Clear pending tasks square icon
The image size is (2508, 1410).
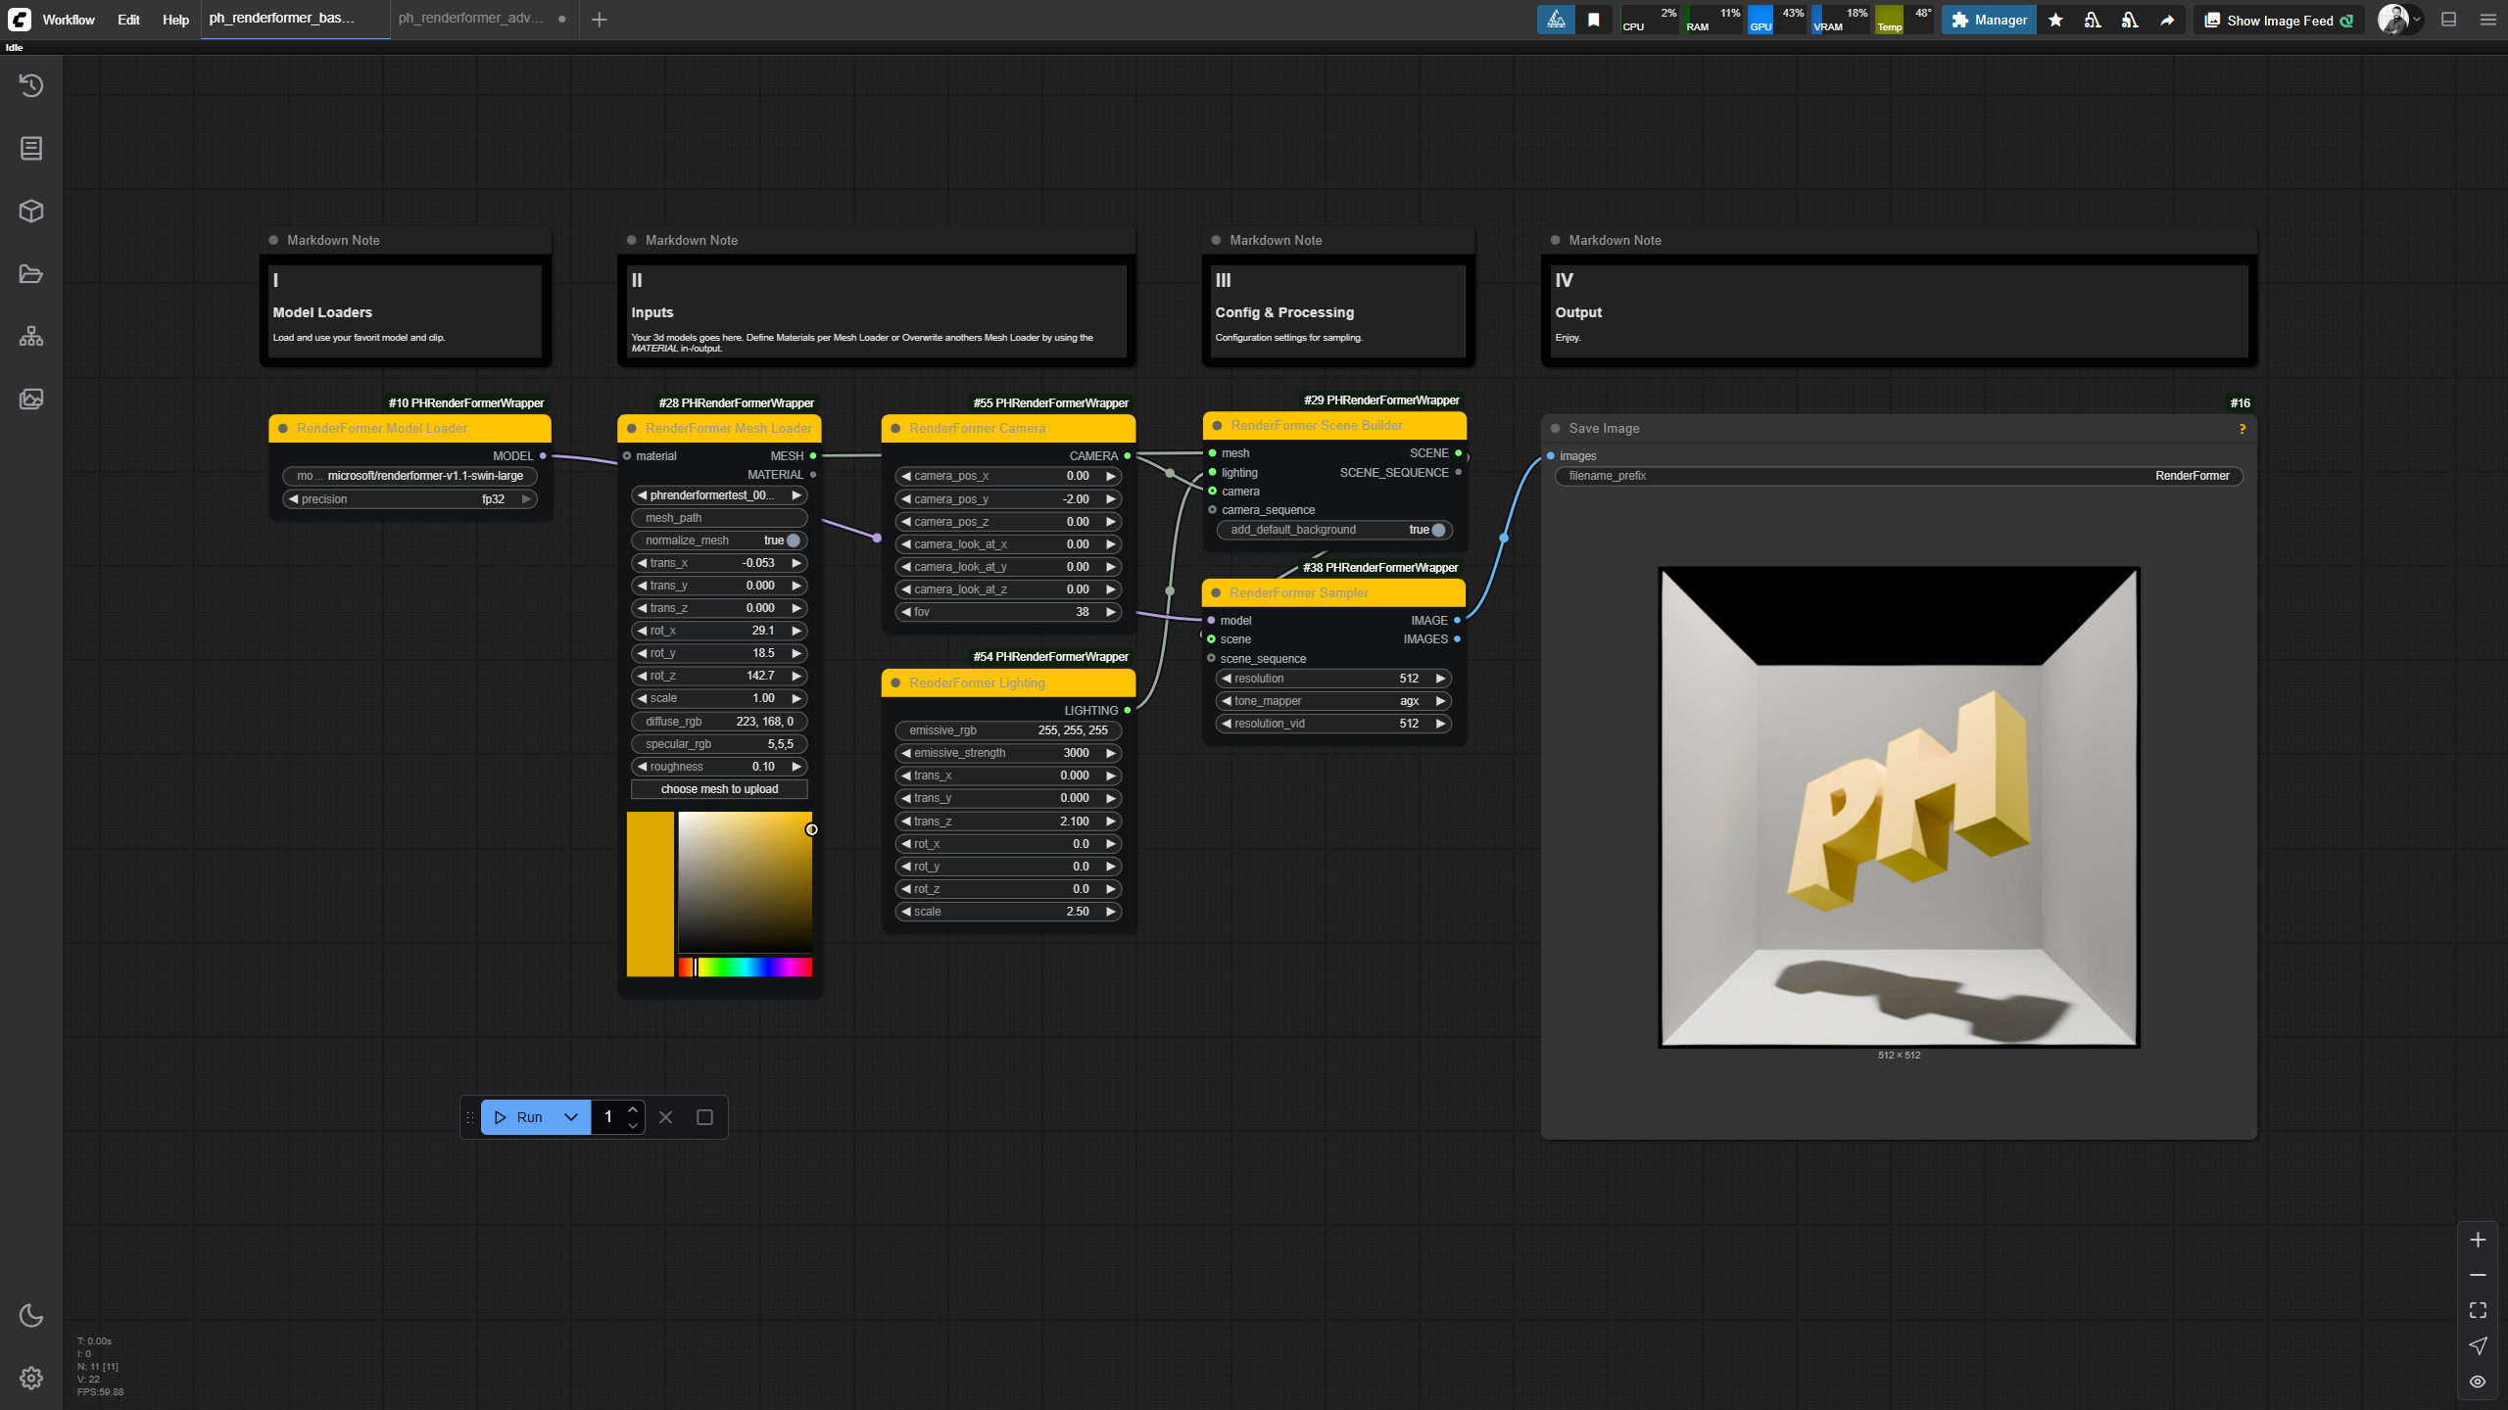click(x=704, y=1117)
